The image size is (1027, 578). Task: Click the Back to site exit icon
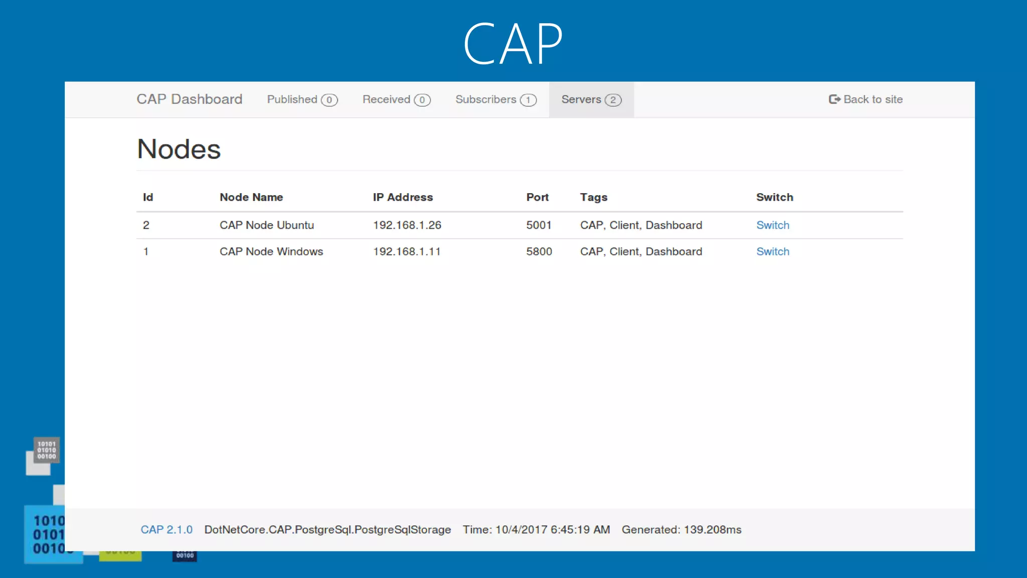coord(834,99)
